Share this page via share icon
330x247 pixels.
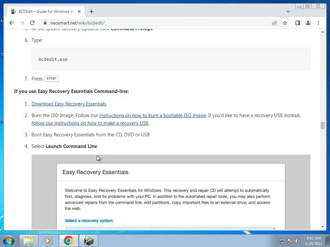(275, 23)
